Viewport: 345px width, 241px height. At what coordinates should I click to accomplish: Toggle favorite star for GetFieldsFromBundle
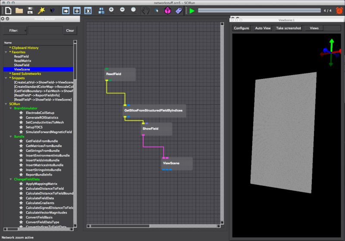(21, 141)
